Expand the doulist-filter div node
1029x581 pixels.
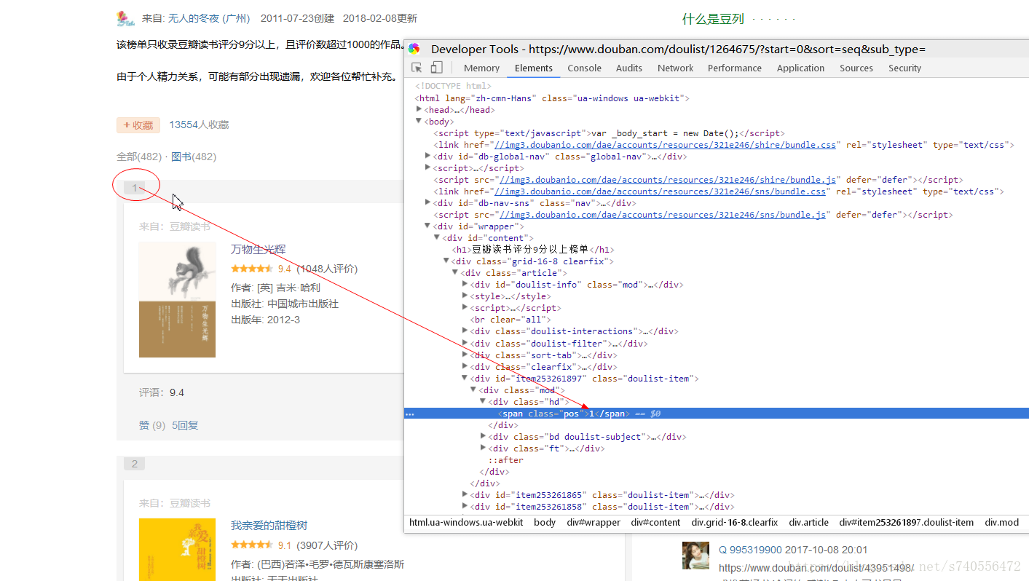click(x=465, y=343)
